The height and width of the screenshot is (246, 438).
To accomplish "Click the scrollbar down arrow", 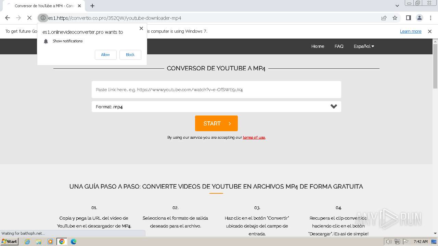I will (x=435, y=233).
